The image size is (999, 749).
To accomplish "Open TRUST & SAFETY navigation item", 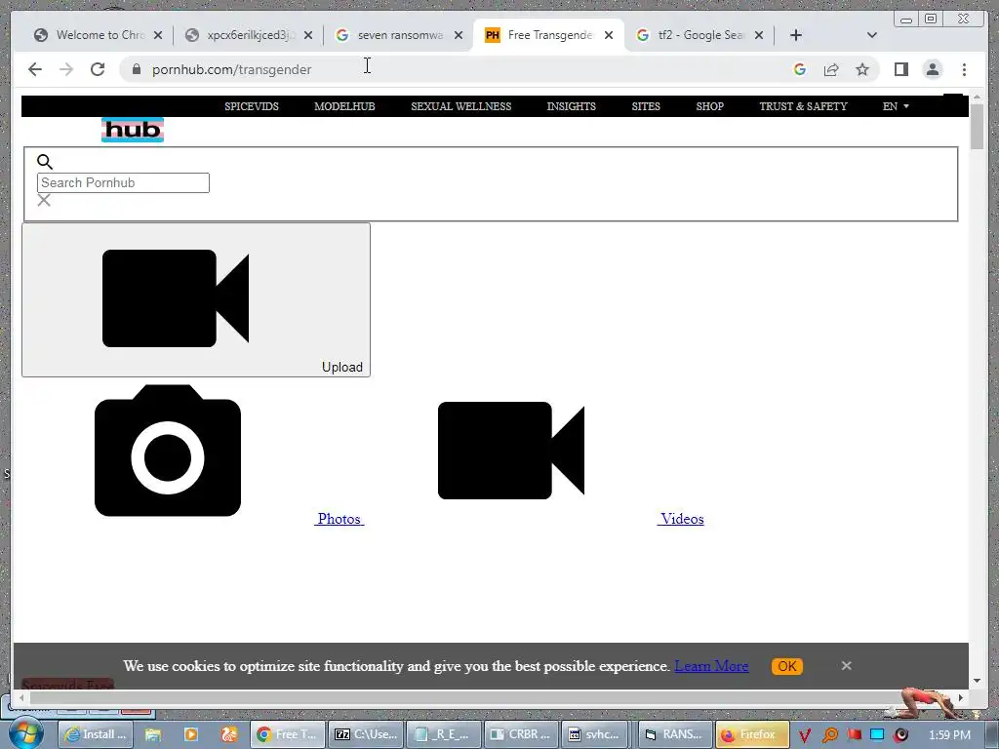I will coord(804,106).
